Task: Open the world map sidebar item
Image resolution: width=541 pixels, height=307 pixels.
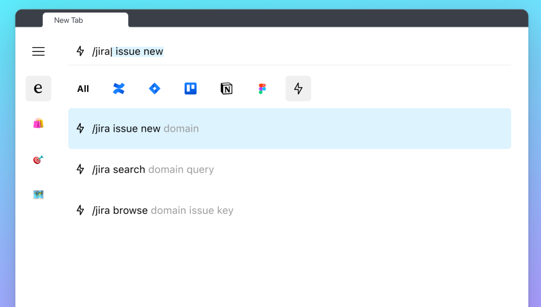Action: point(39,195)
